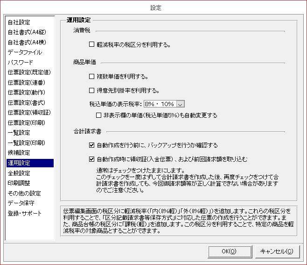Enable 軽減税率の税区分を利用する checkbox

pyautogui.click(x=91, y=44)
